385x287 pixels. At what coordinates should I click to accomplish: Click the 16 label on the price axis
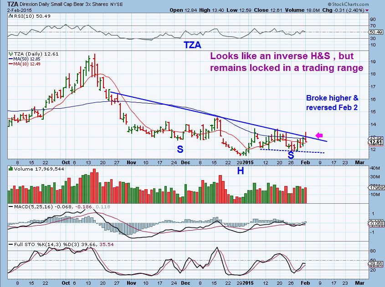(x=373, y=99)
